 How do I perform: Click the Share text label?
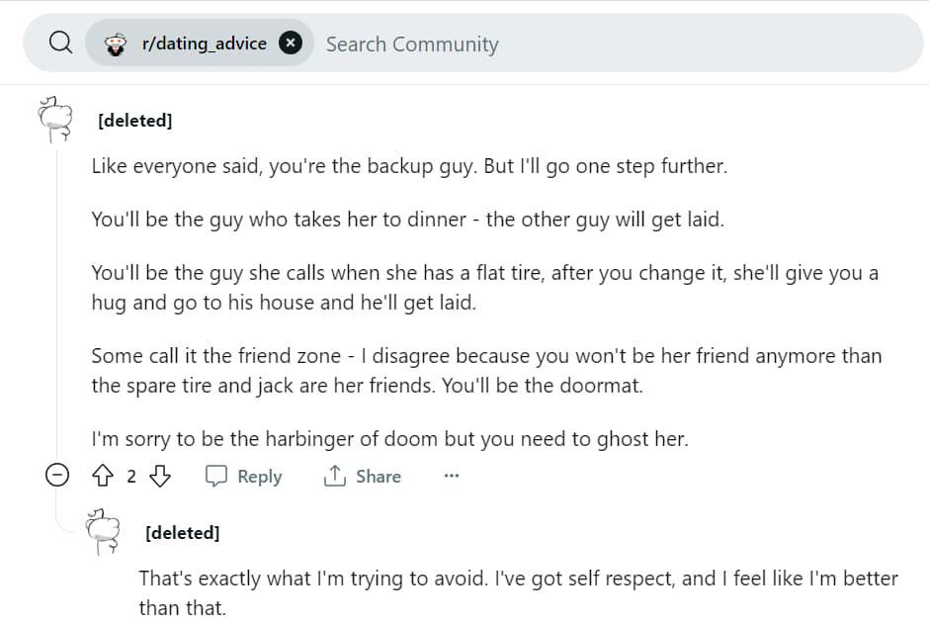pyautogui.click(x=378, y=477)
